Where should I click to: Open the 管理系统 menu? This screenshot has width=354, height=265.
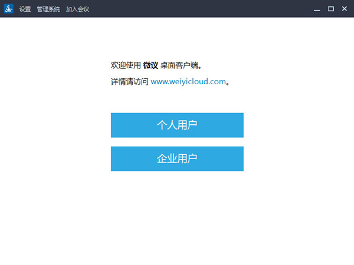[48, 9]
